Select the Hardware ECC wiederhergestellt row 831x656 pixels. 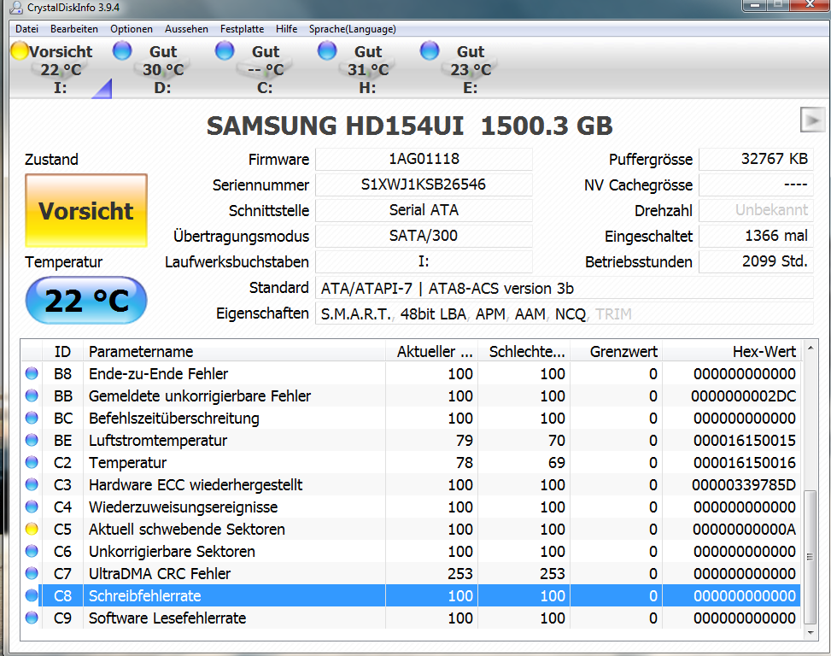click(x=411, y=485)
